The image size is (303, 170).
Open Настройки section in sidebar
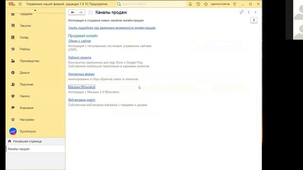(27, 119)
